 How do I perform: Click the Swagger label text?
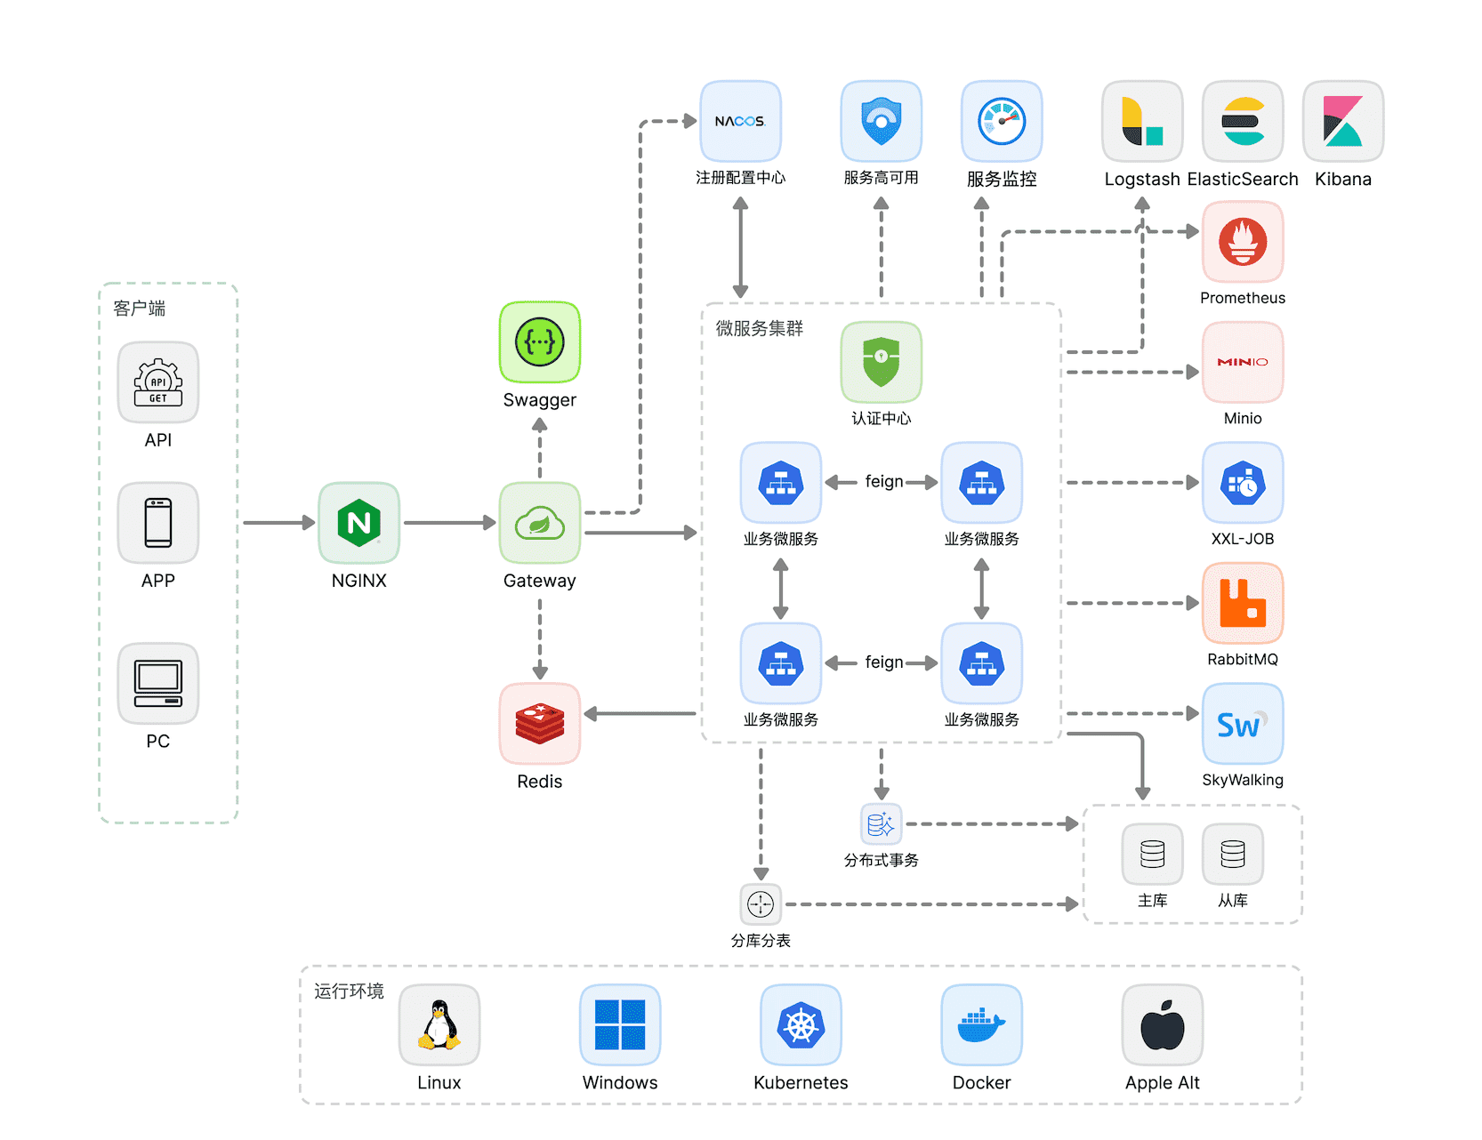click(x=540, y=400)
